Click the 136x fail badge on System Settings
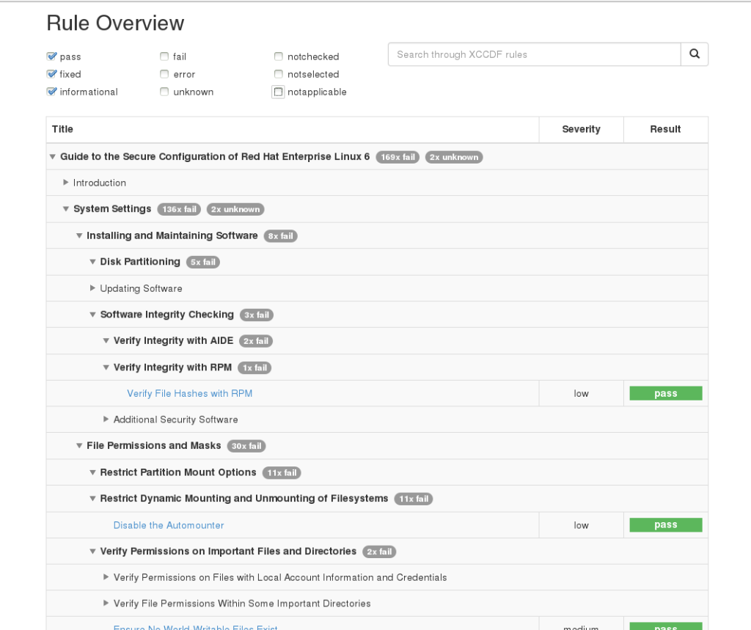Image resolution: width=751 pixels, height=630 pixels. pyautogui.click(x=179, y=209)
